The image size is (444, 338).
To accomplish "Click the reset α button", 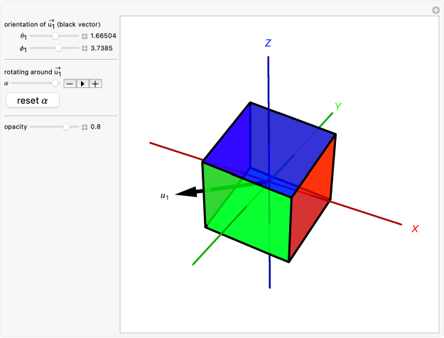I will [x=33, y=101].
